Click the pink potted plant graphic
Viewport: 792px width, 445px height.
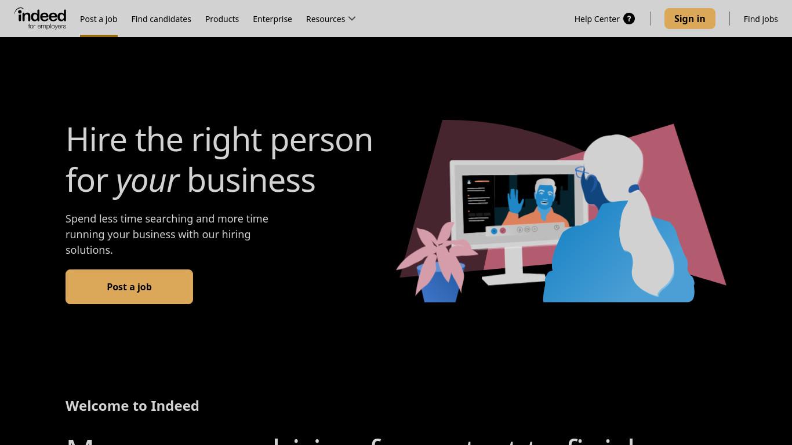pos(438,262)
